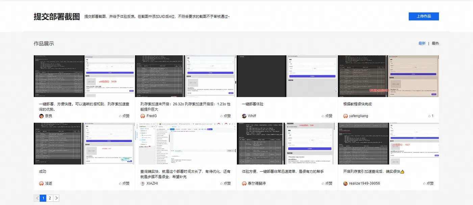
Task: Sort works by 最新
Action: pos(422,43)
